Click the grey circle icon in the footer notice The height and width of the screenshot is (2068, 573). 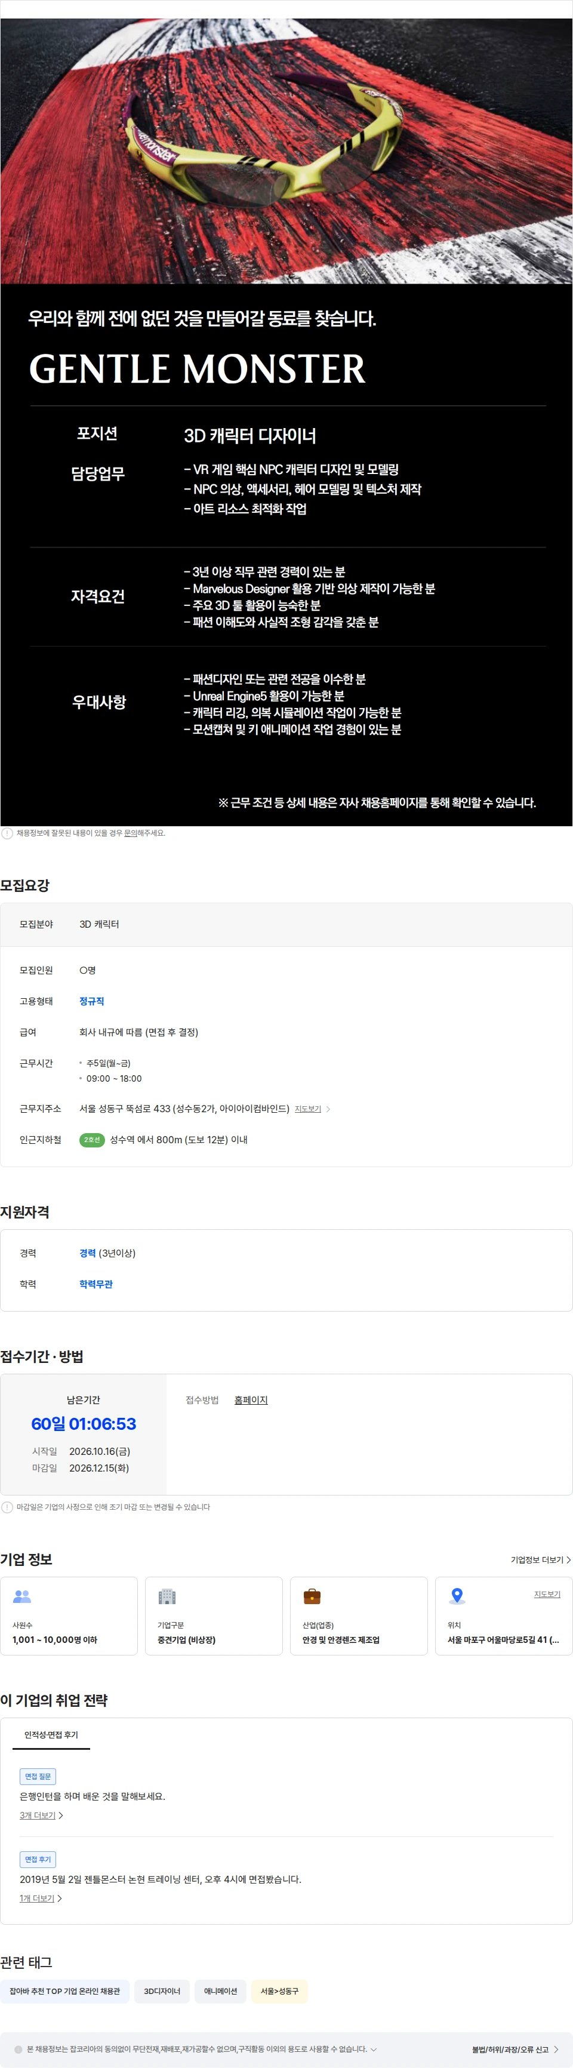(x=19, y=2049)
